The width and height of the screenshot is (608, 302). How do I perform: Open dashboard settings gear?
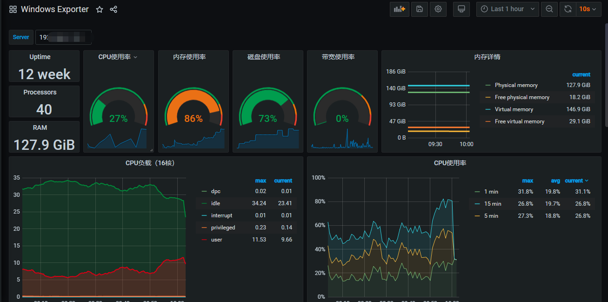[438, 9]
